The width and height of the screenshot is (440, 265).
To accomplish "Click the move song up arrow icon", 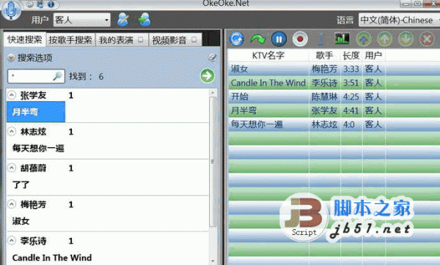I will (385, 39).
